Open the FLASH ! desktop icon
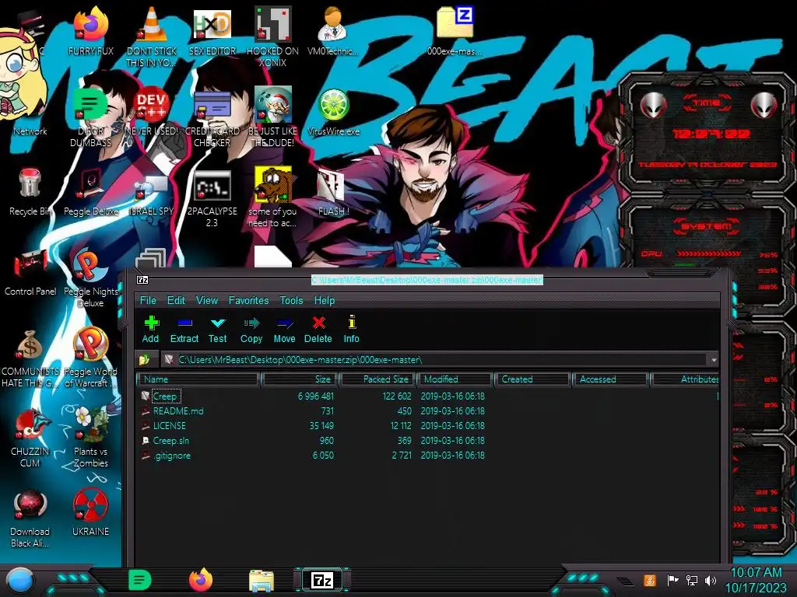Screen dimensions: 797x597 coord(333,192)
